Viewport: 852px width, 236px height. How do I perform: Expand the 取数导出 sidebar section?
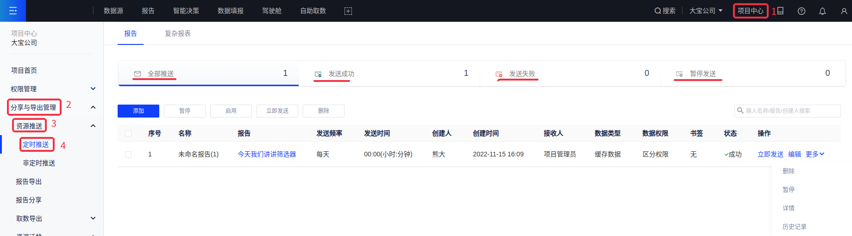(93, 218)
